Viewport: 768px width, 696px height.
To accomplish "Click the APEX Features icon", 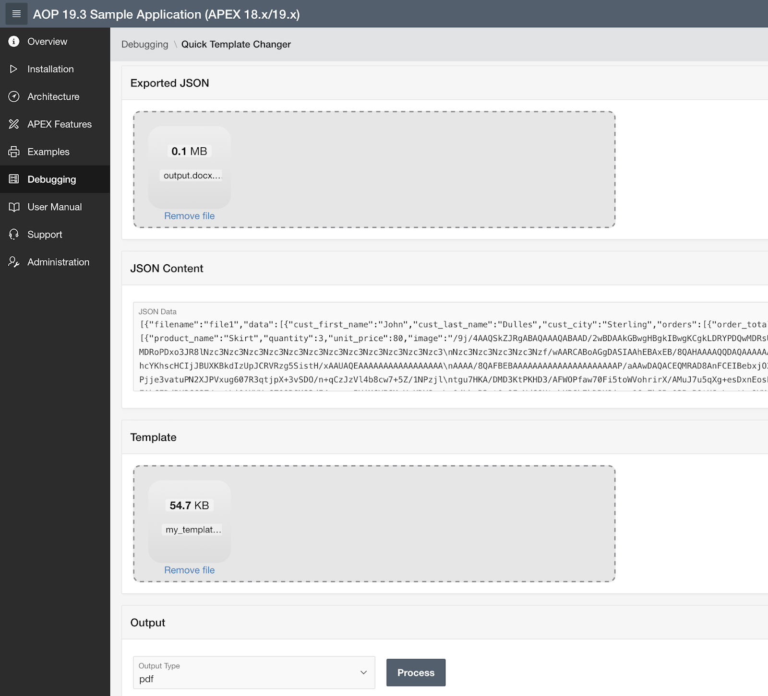I will pos(14,124).
